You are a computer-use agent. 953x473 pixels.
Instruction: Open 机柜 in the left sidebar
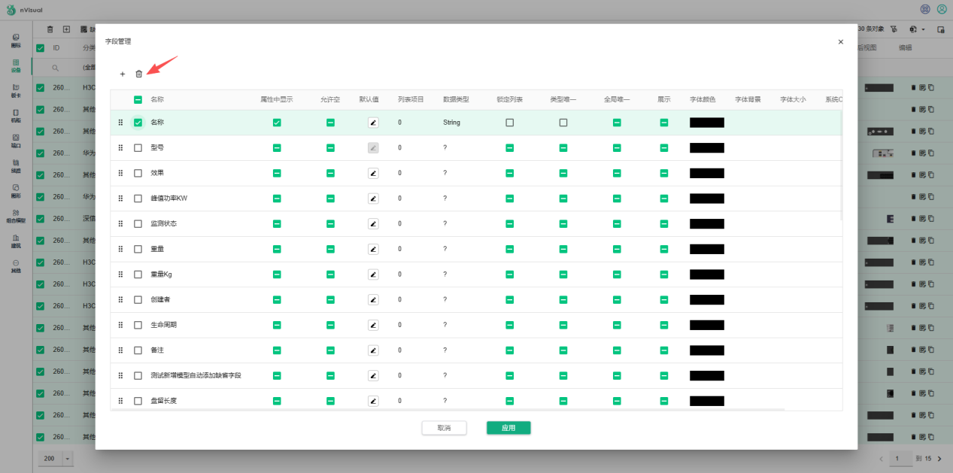pyautogui.click(x=16, y=116)
